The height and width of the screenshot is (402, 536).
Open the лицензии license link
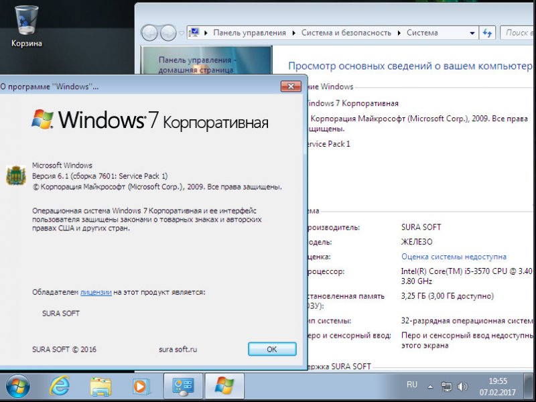coord(96,292)
